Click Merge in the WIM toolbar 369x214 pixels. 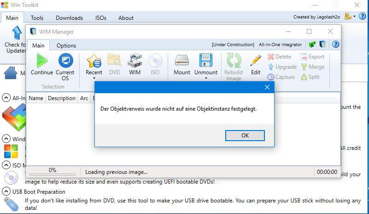(313, 67)
